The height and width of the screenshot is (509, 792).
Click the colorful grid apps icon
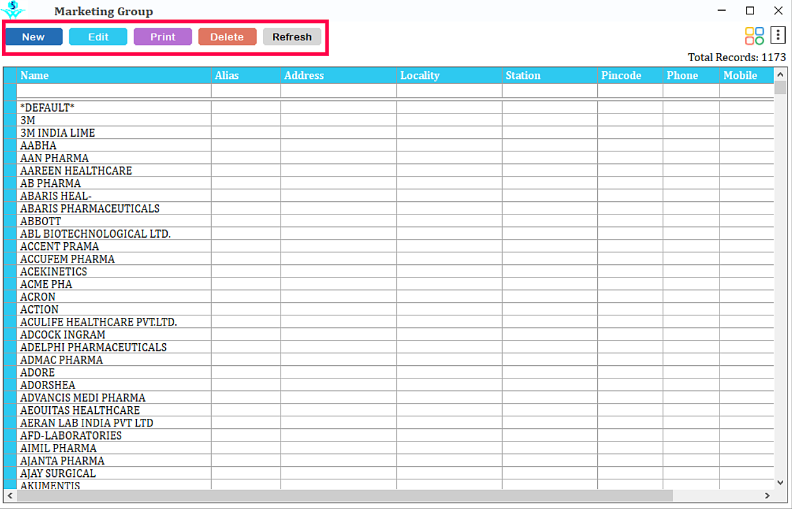click(x=754, y=36)
